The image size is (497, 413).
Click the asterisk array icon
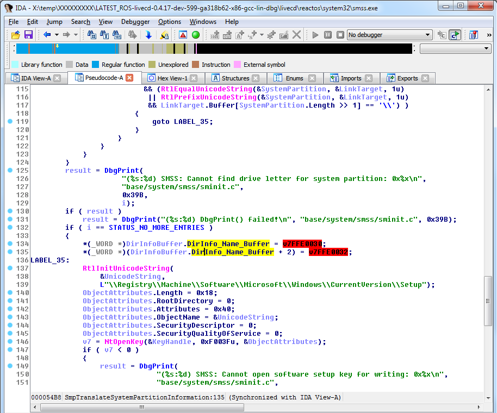click(x=271, y=35)
